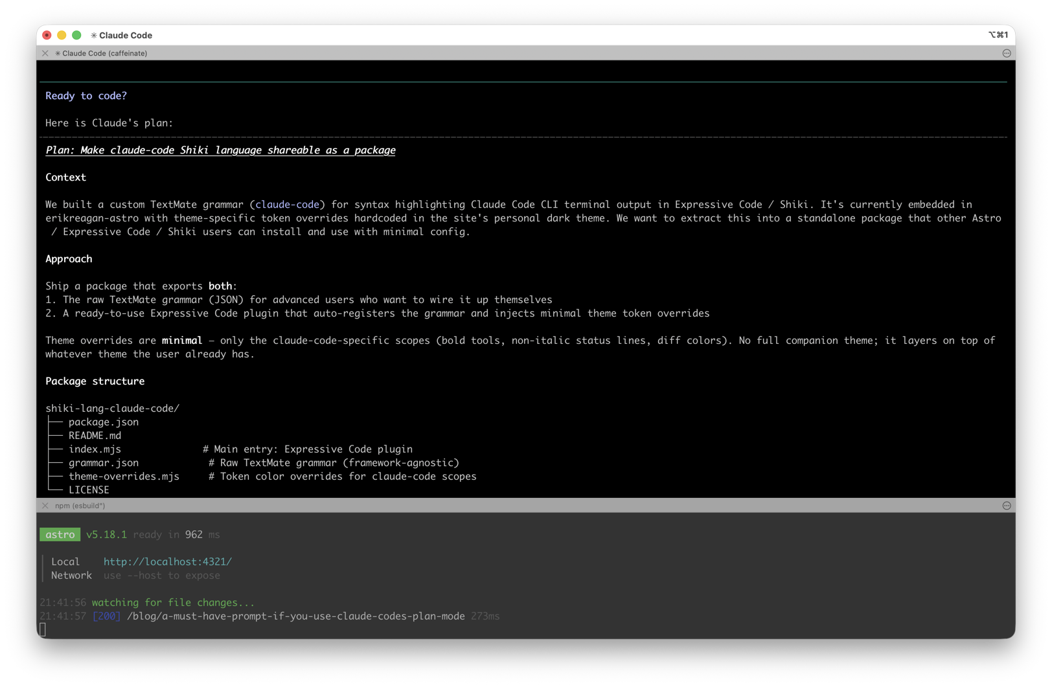Open the options menu of npm (esbuild) pane
Image resolution: width=1052 pixels, height=687 pixels.
1006,506
